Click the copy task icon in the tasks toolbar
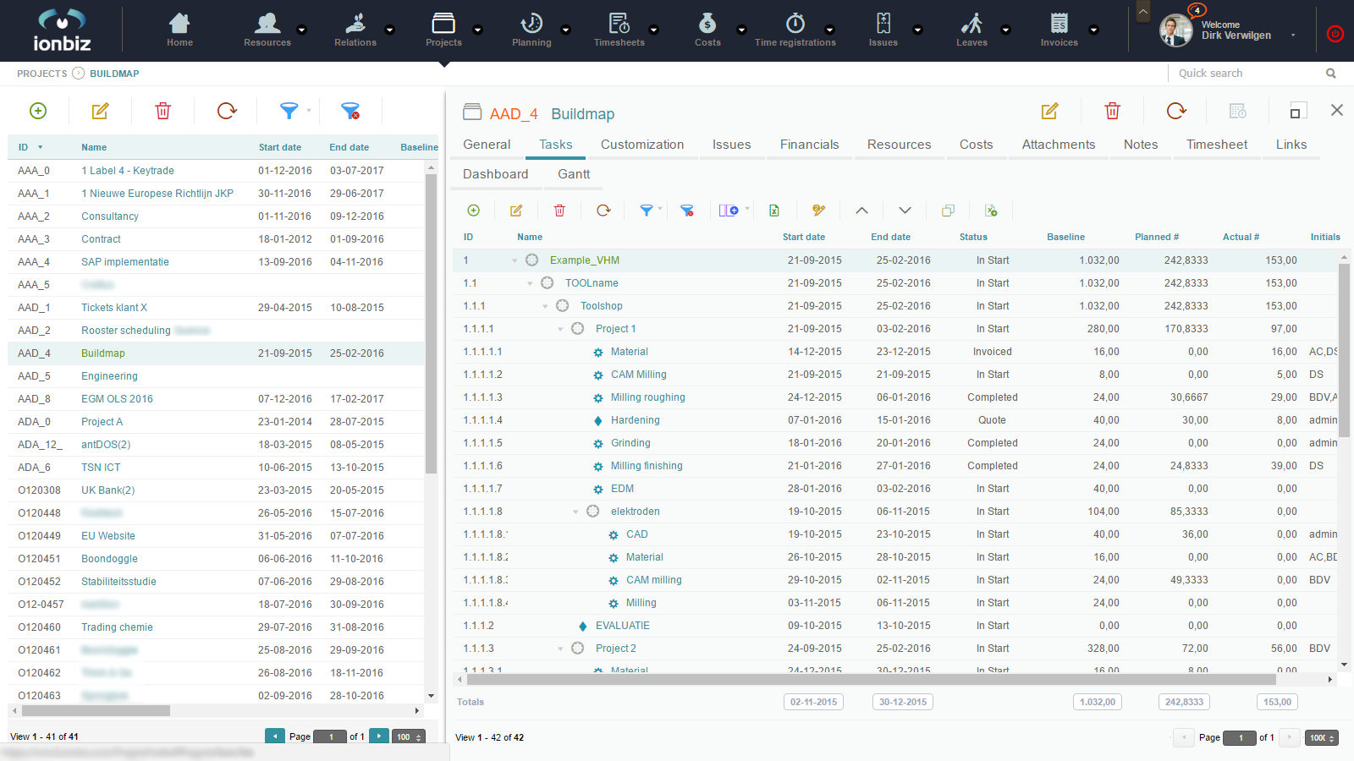Image resolution: width=1354 pixels, height=761 pixels. pyautogui.click(x=948, y=211)
